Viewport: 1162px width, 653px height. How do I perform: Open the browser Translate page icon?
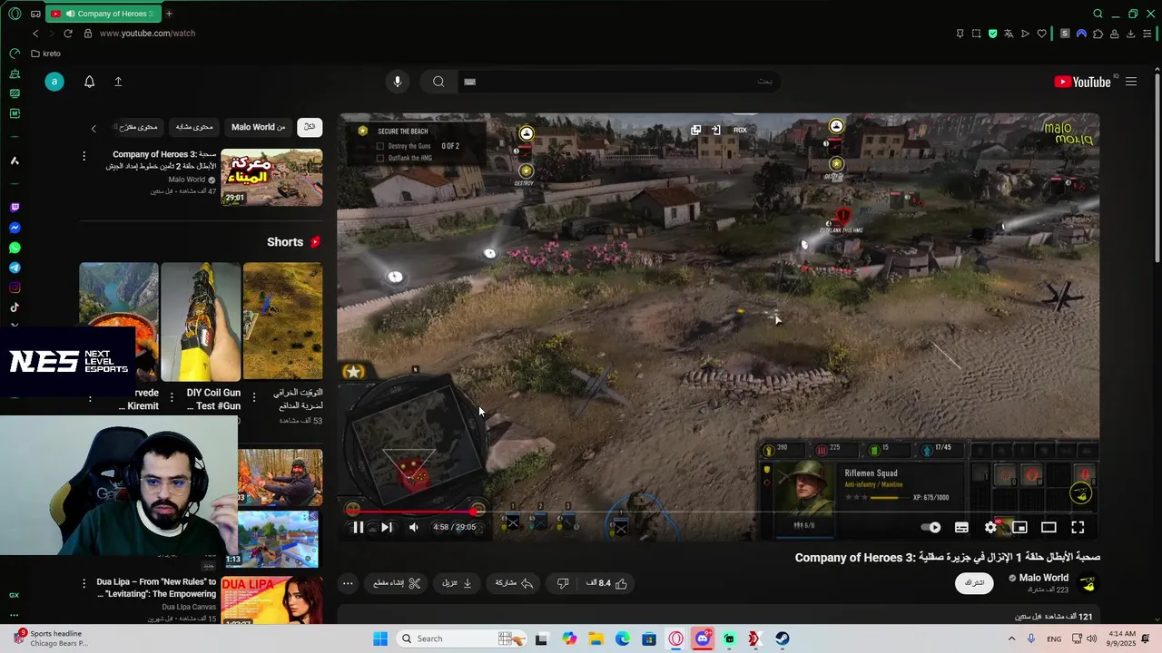tap(1009, 34)
